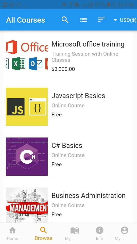Open the search magnifier in header
The image size is (137, 244).
click(65, 20)
